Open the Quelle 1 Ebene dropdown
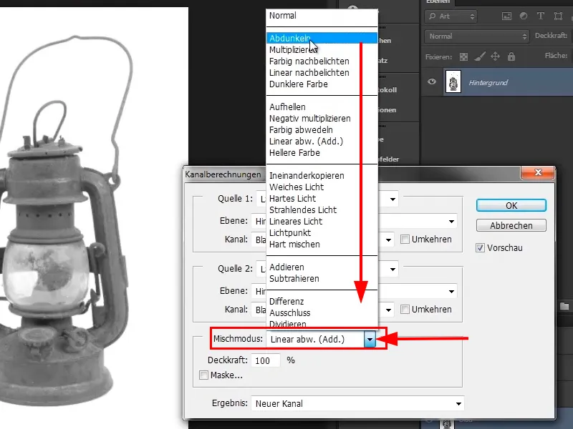 [452, 222]
